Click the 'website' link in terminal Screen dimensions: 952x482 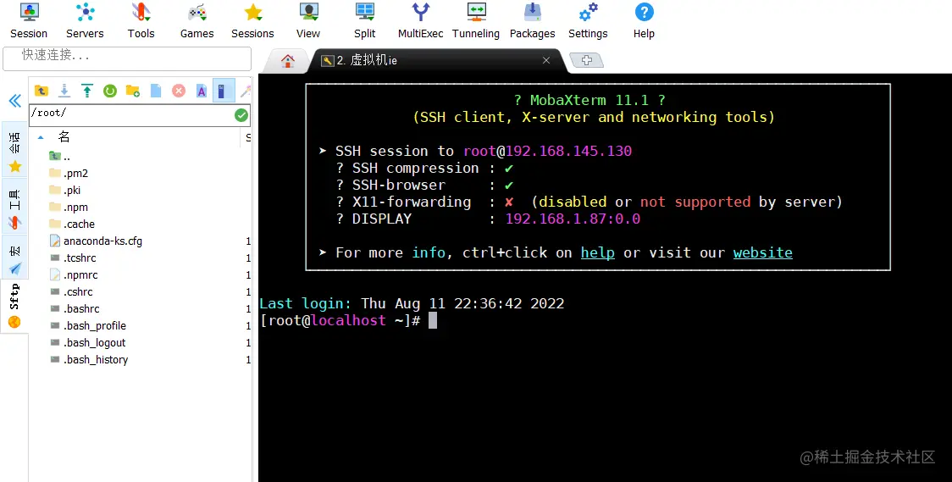coord(762,252)
